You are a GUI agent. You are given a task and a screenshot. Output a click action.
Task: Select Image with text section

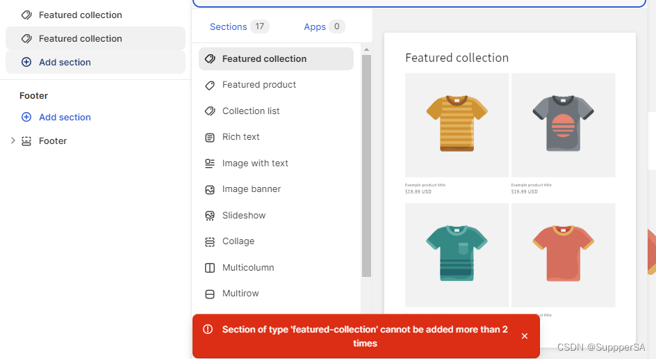coord(255,163)
